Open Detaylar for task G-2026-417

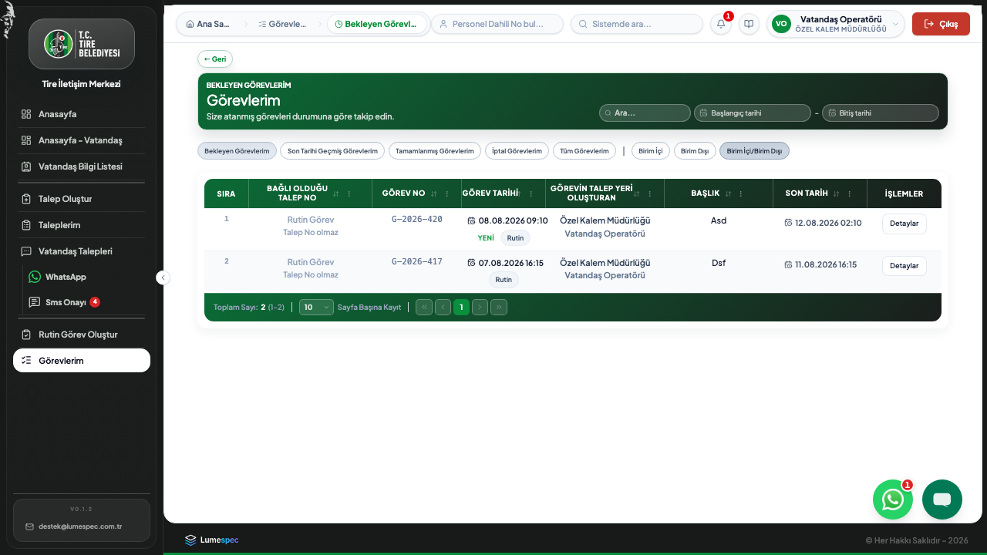904,266
